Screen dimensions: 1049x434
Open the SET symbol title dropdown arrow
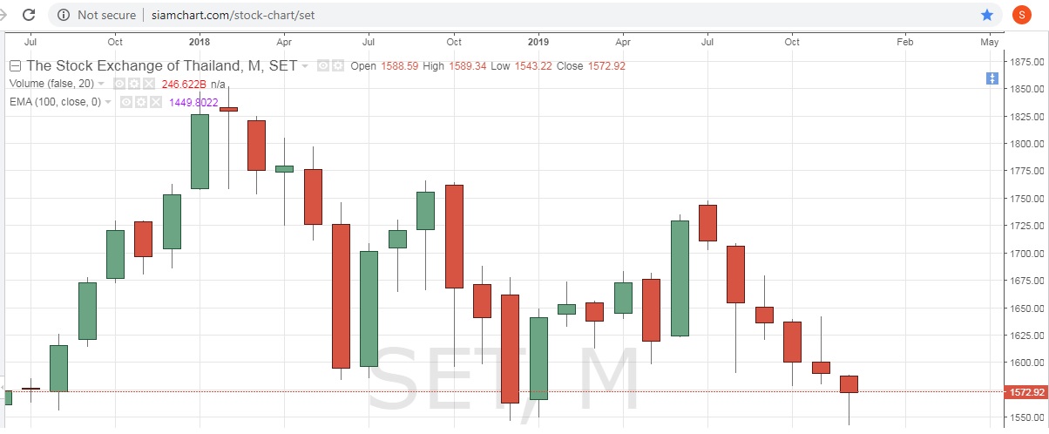(x=304, y=66)
